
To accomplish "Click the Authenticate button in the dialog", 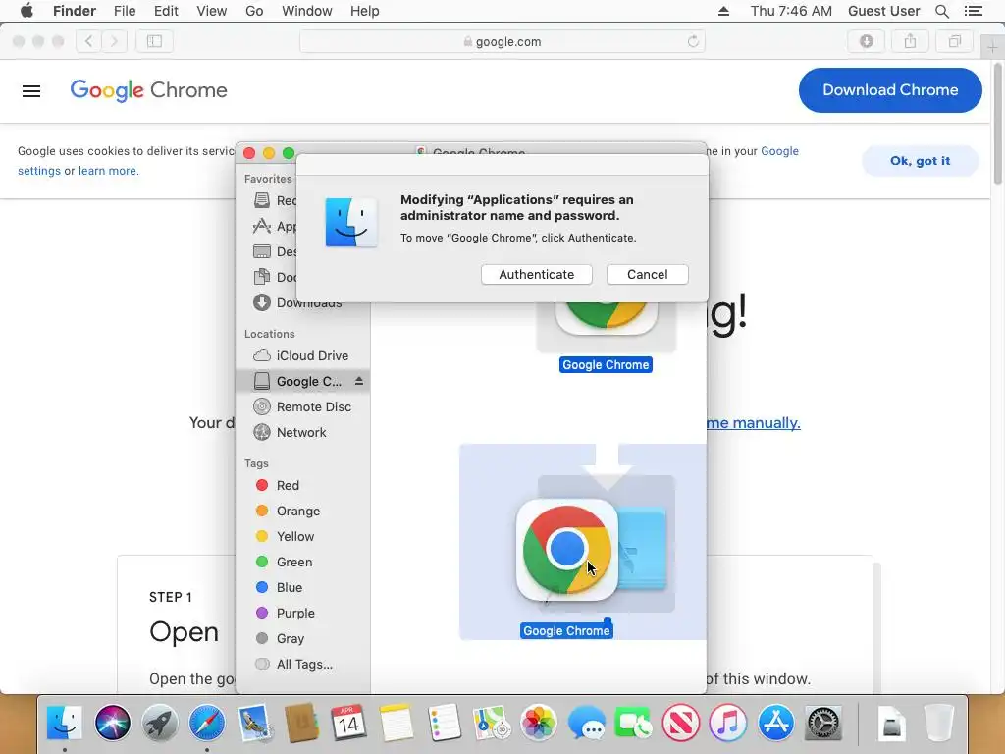I will coord(537,275).
